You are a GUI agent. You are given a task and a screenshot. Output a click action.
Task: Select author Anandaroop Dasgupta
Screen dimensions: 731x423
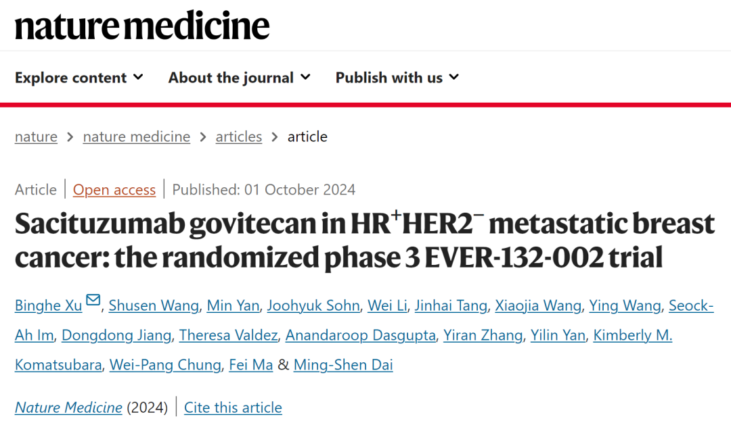coord(360,336)
